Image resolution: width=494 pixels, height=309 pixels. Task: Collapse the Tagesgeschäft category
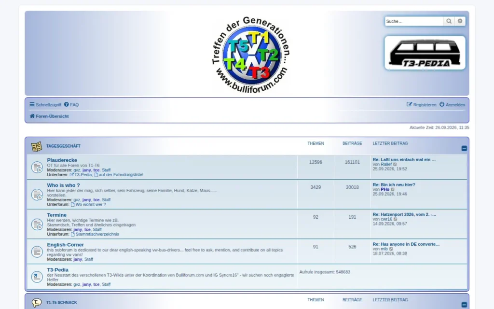coord(464,148)
